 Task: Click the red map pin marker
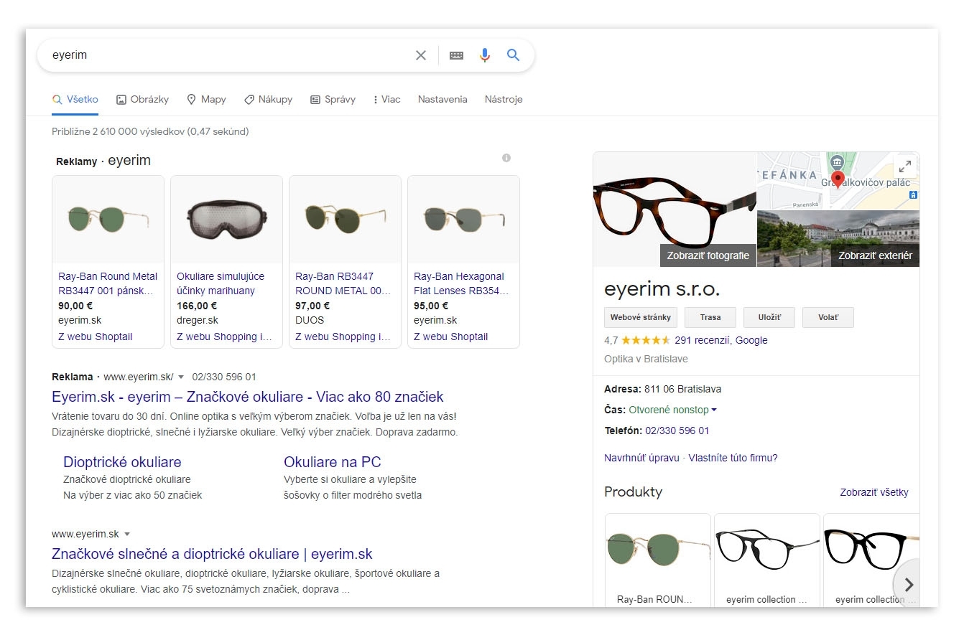(x=838, y=179)
